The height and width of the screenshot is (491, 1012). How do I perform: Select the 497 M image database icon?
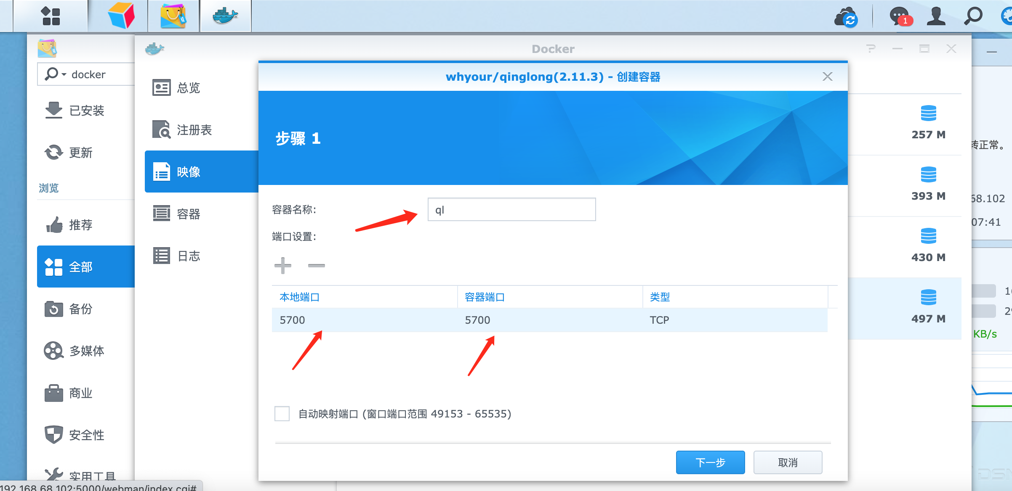(929, 297)
